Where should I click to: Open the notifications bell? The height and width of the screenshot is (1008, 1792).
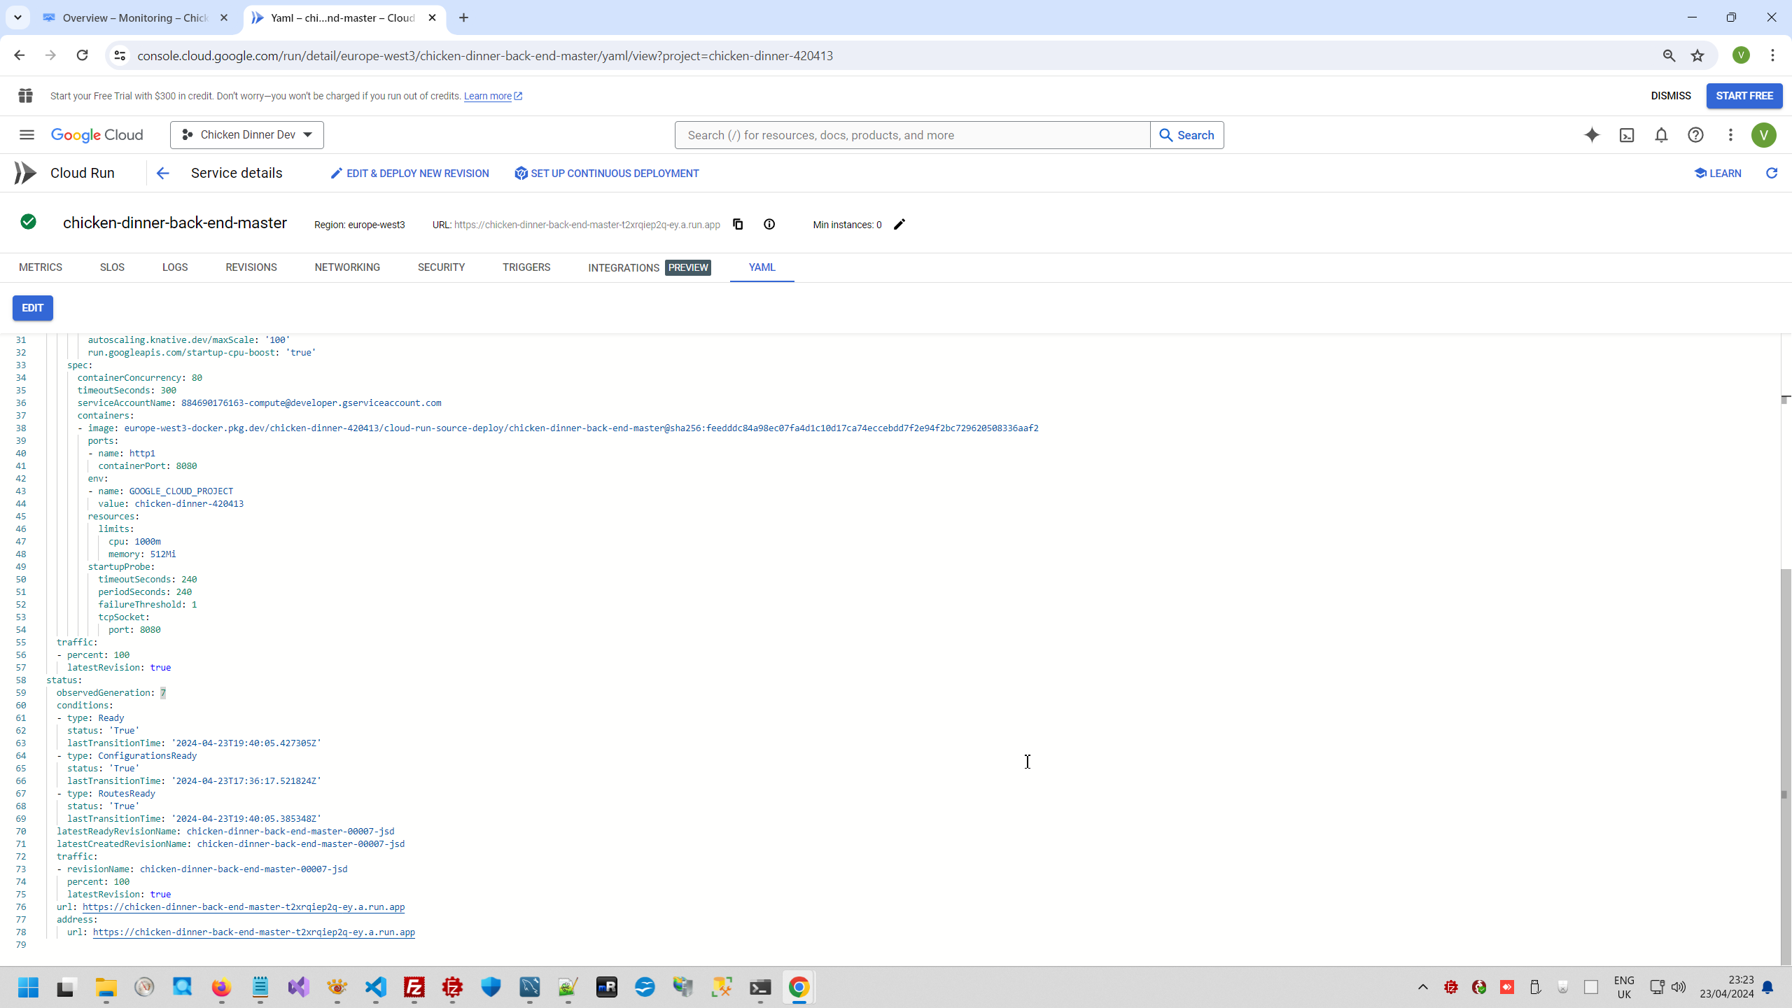1661,135
